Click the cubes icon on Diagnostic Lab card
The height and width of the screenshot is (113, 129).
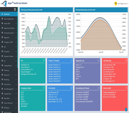(x=99, y=61)
